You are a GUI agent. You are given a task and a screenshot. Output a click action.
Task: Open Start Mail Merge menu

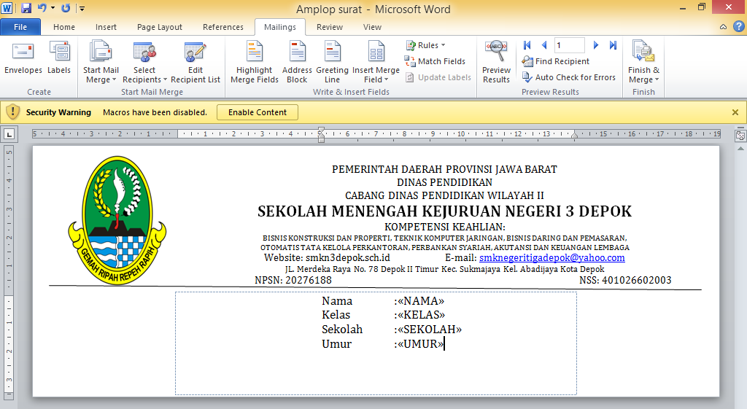[101, 62]
